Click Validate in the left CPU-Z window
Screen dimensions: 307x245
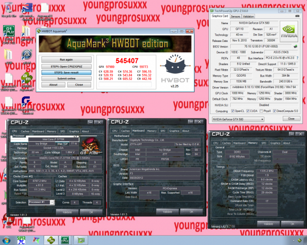[67, 212]
